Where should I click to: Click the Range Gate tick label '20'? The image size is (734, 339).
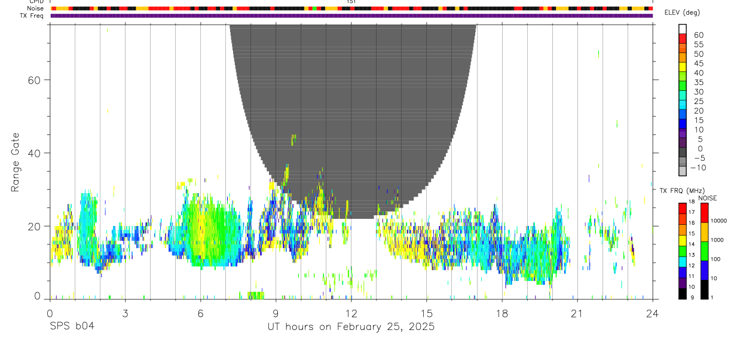pyautogui.click(x=34, y=226)
